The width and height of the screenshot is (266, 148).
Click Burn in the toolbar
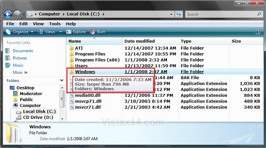98,32
